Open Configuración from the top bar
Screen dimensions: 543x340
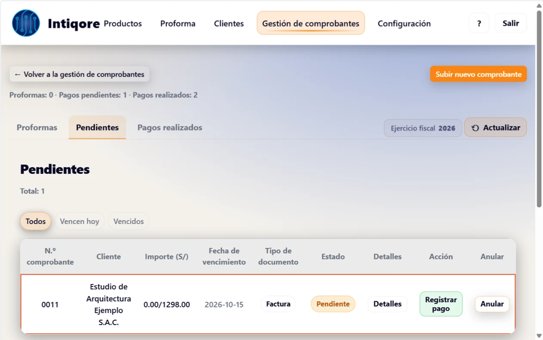[x=404, y=24]
